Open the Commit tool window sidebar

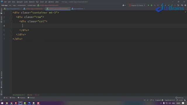point(1,20)
